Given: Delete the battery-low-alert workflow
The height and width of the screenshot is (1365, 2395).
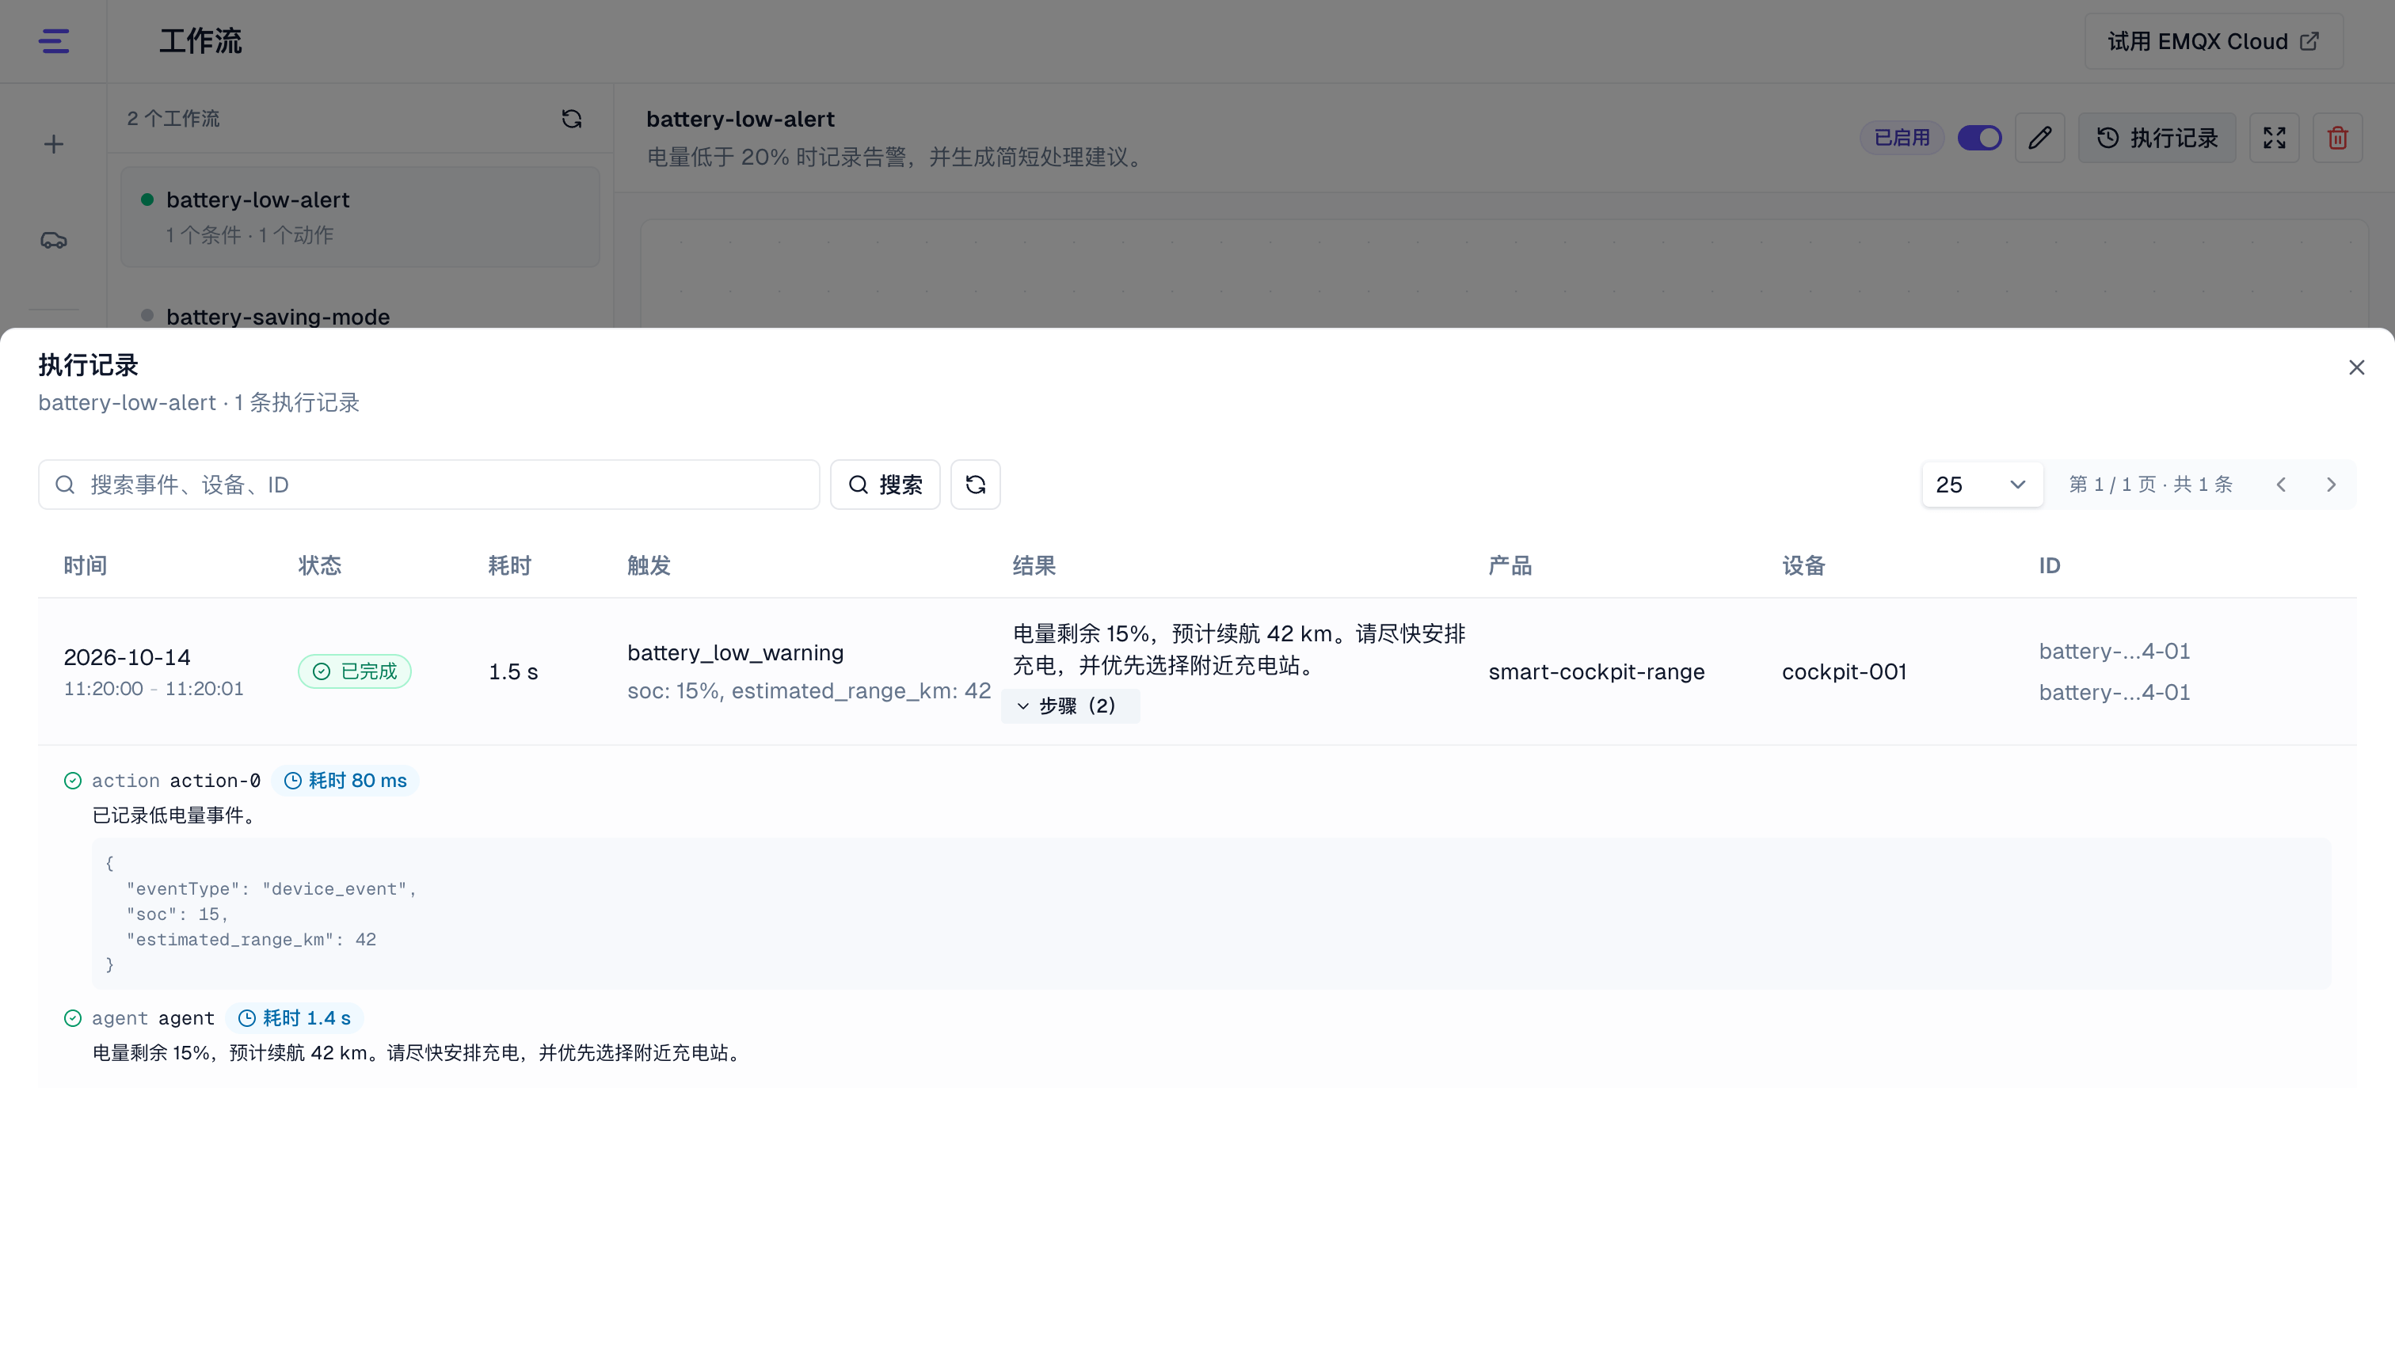Looking at the screenshot, I should tap(2337, 138).
